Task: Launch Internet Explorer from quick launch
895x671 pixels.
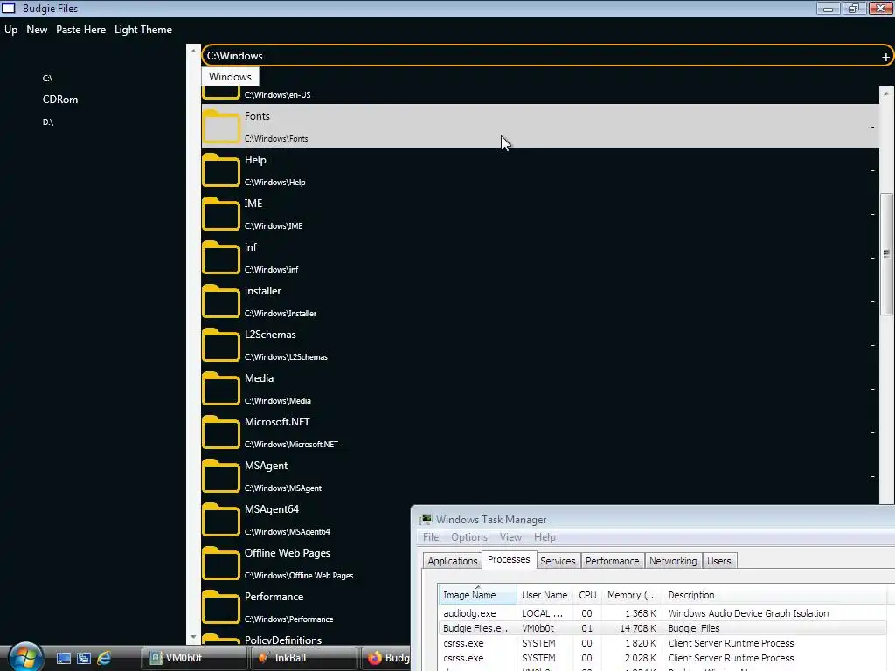Action: pos(104,658)
